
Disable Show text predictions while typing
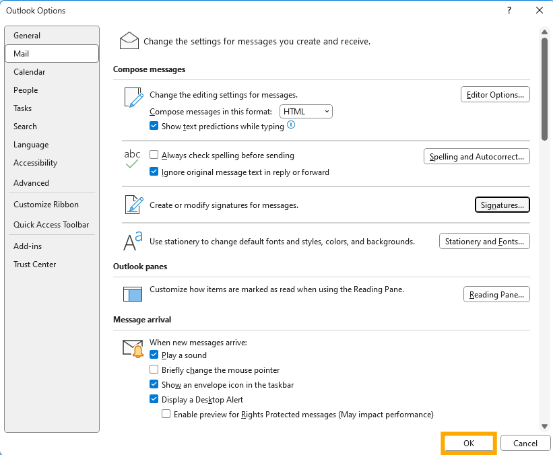[x=154, y=126]
